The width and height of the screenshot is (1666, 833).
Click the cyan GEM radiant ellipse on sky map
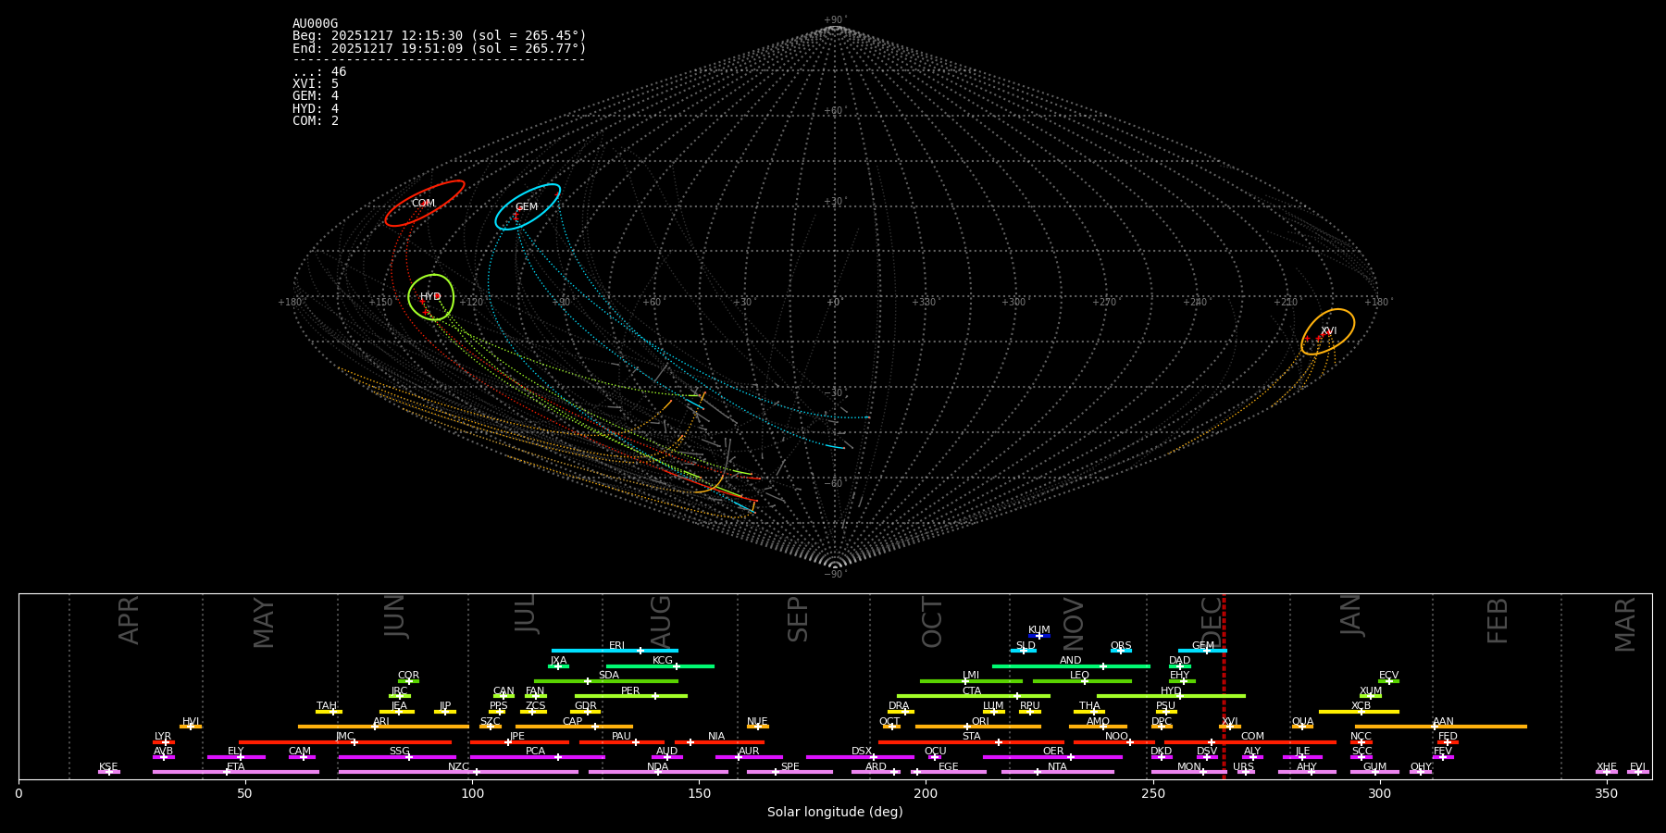click(x=528, y=207)
